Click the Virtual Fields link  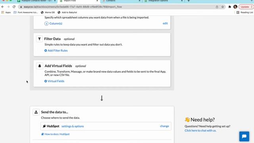[54, 81]
